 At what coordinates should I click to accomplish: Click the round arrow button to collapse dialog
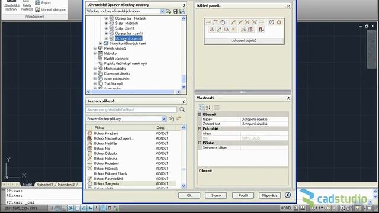point(288,195)
